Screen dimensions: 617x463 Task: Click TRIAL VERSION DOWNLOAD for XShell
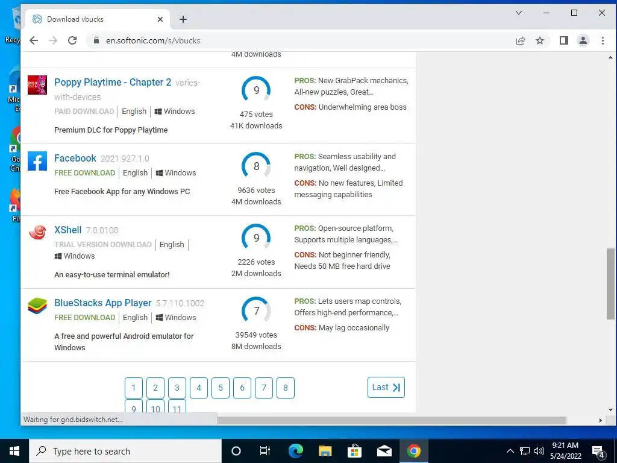tap(102, 245)
